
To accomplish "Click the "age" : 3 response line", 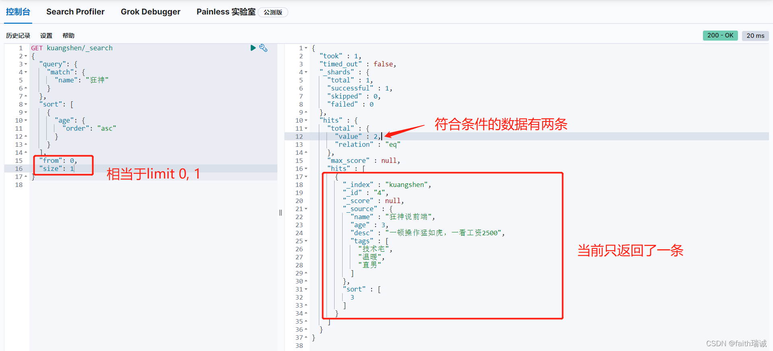I will point(370,225).
